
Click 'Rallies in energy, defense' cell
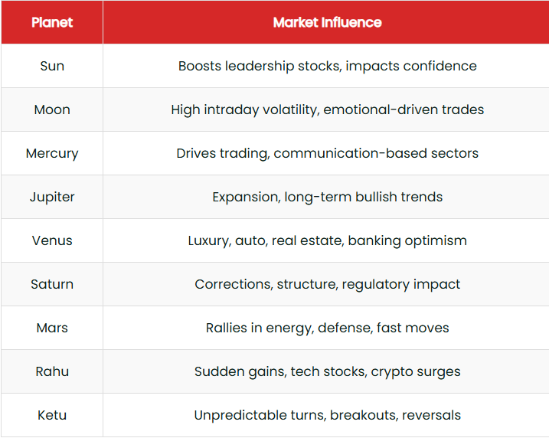tap(326, 328)
